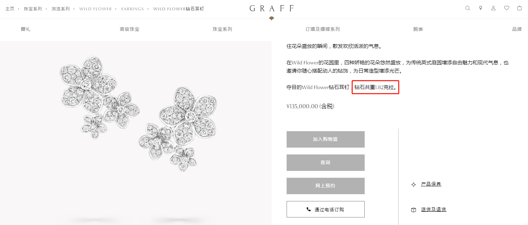Screen dimensions: 528x225
Task: Open the 腕表 menu
Action: click(418, 29)
